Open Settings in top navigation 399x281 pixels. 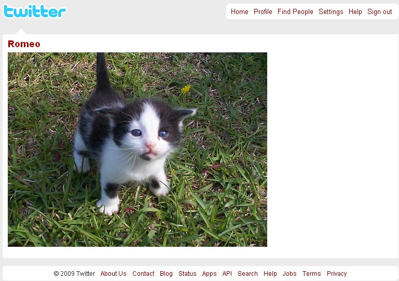[331, 12]
